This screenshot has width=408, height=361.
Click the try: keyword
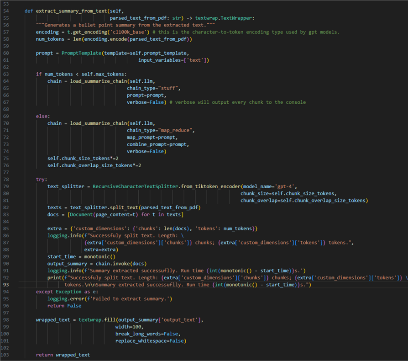[42, 180]
